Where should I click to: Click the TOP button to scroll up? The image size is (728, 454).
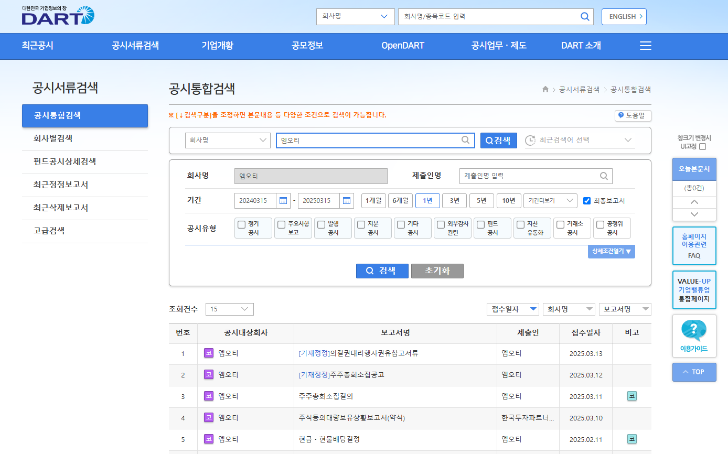(x=694, y=372)
